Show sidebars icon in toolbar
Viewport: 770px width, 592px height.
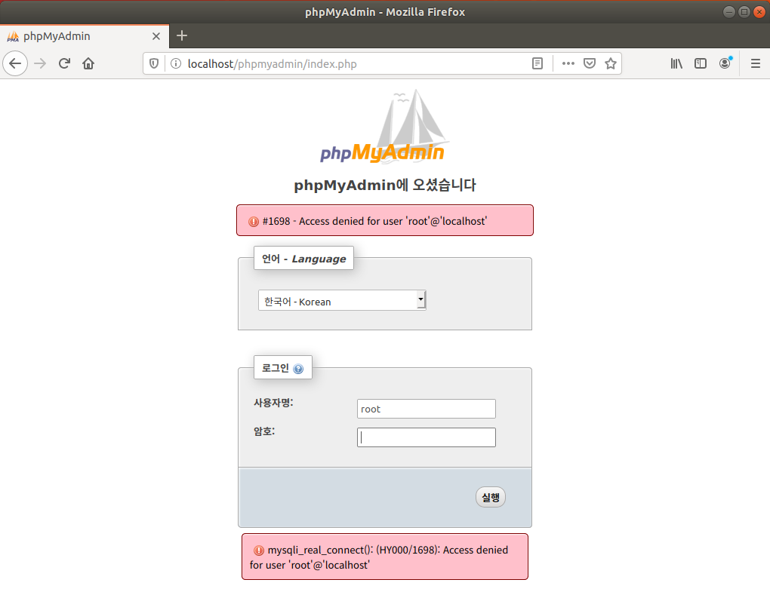coord(701,64)
